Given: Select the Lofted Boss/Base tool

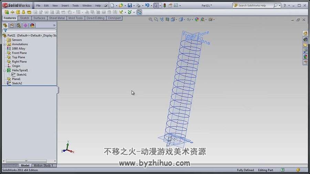Looking at the screenshot, I should coord(23,12).
